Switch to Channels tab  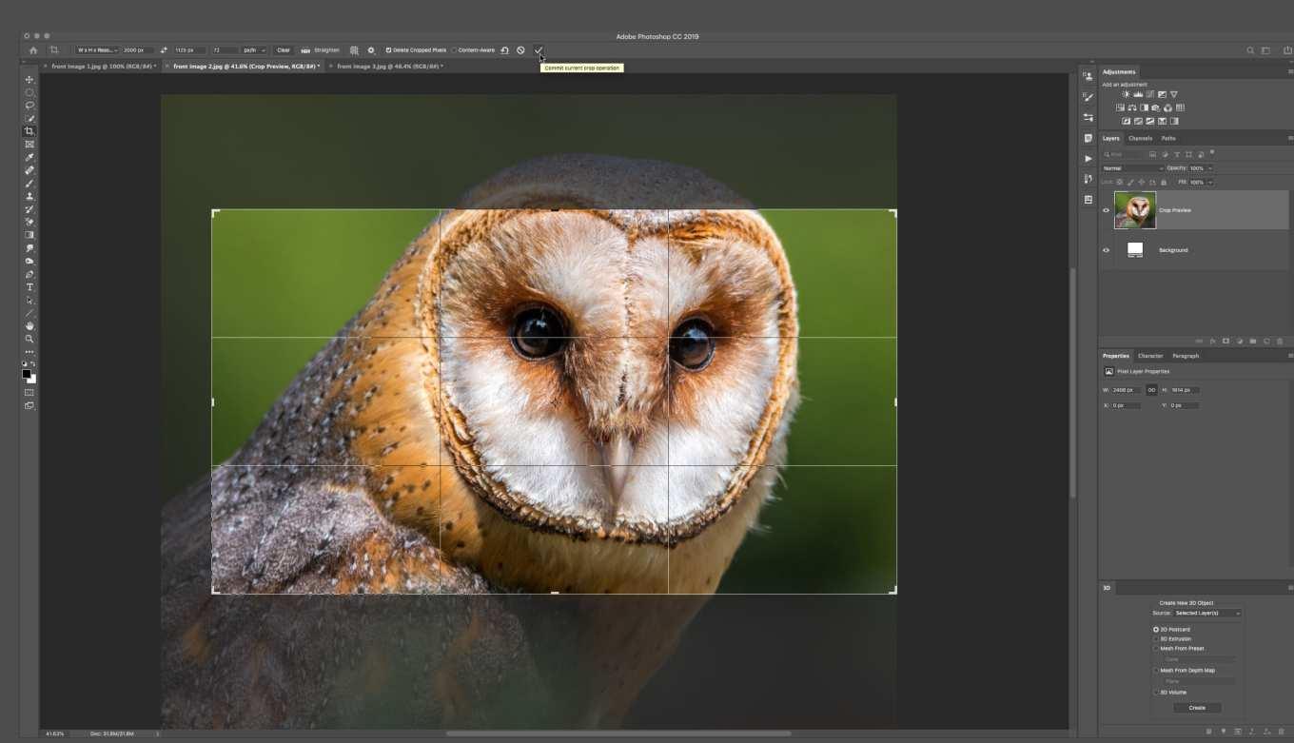[1140, 138]
